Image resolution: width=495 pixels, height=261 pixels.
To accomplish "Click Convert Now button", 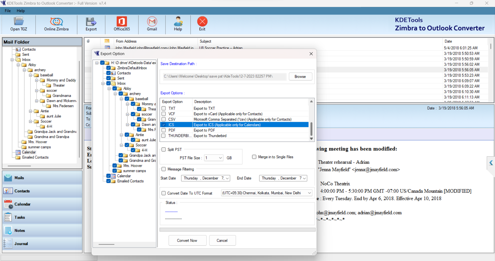I will click(x=187, y=240).
